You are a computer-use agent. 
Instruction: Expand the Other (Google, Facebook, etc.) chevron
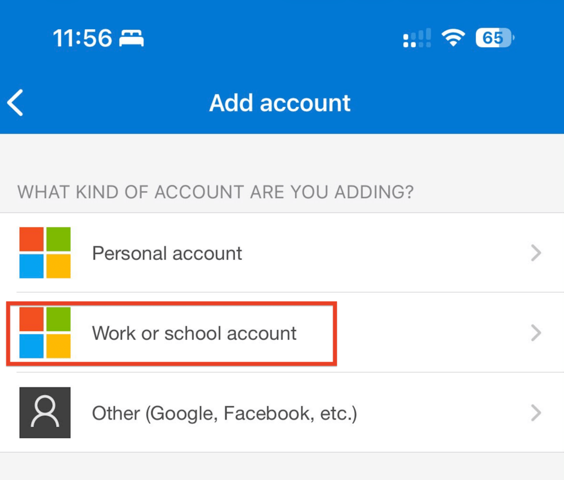pos(536,413)
